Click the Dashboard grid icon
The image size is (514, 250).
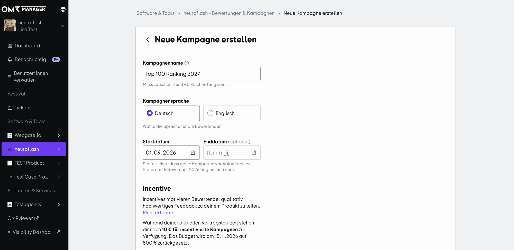point(10,46)
